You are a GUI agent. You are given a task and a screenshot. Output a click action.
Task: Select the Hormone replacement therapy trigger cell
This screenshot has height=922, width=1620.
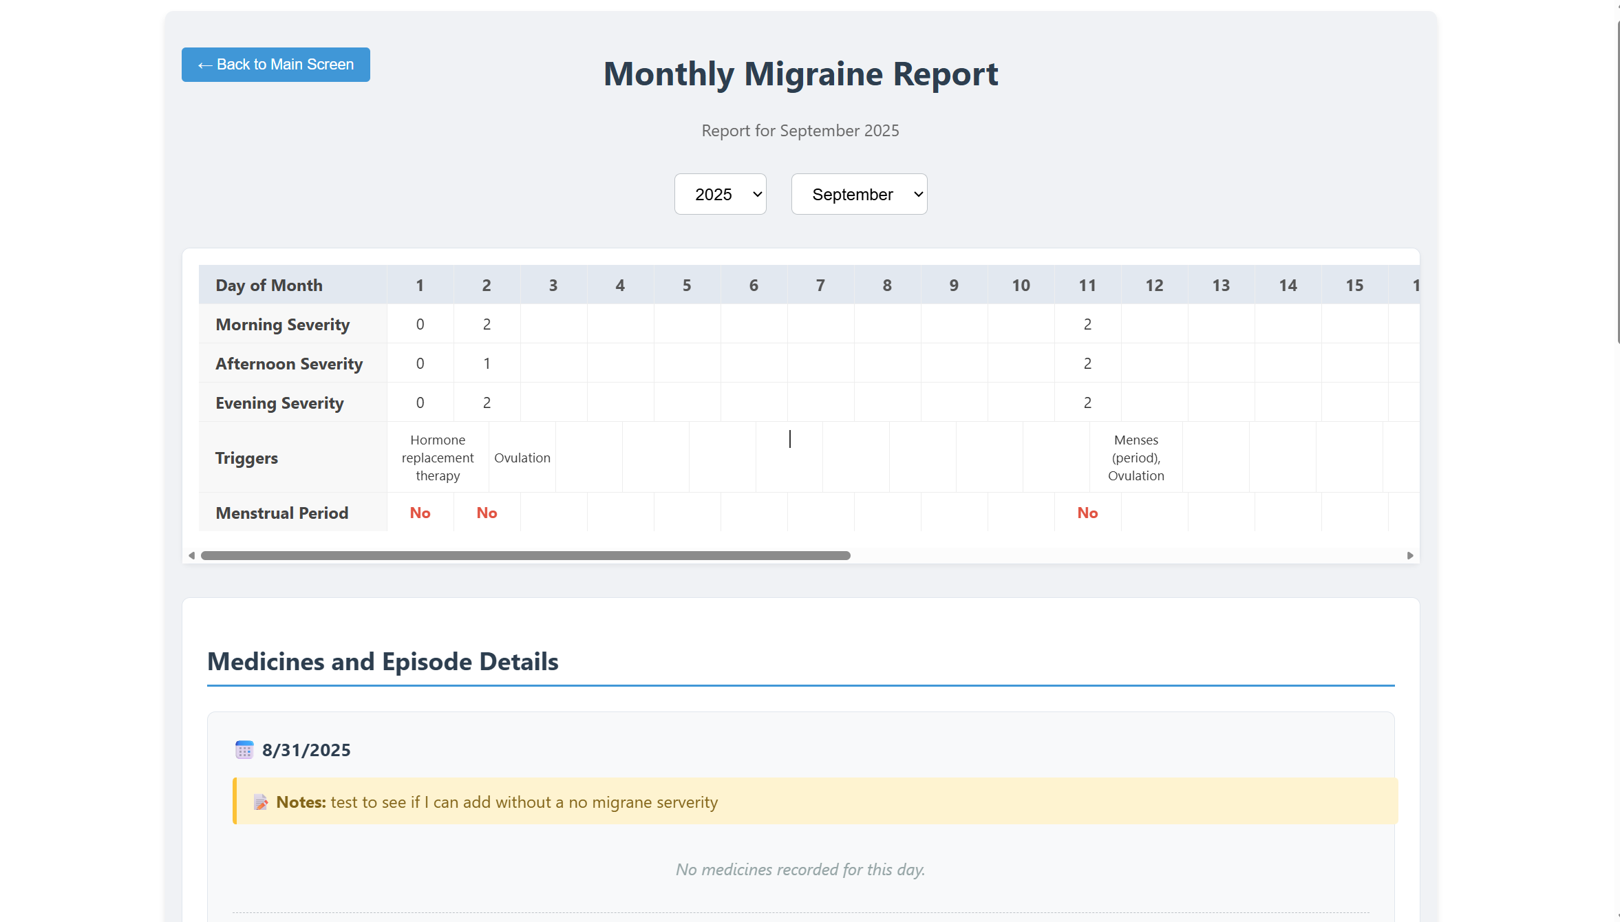click(437, 457)
